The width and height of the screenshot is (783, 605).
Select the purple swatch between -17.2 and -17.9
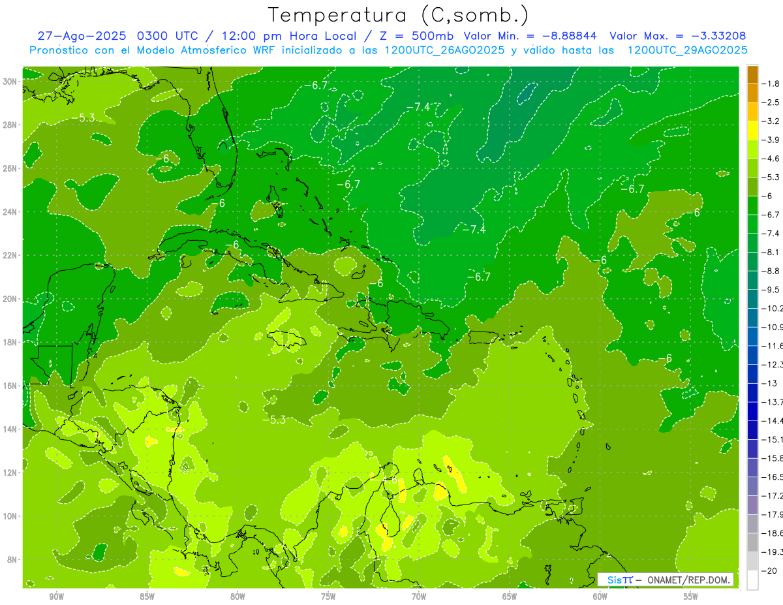tap(752, 505)
